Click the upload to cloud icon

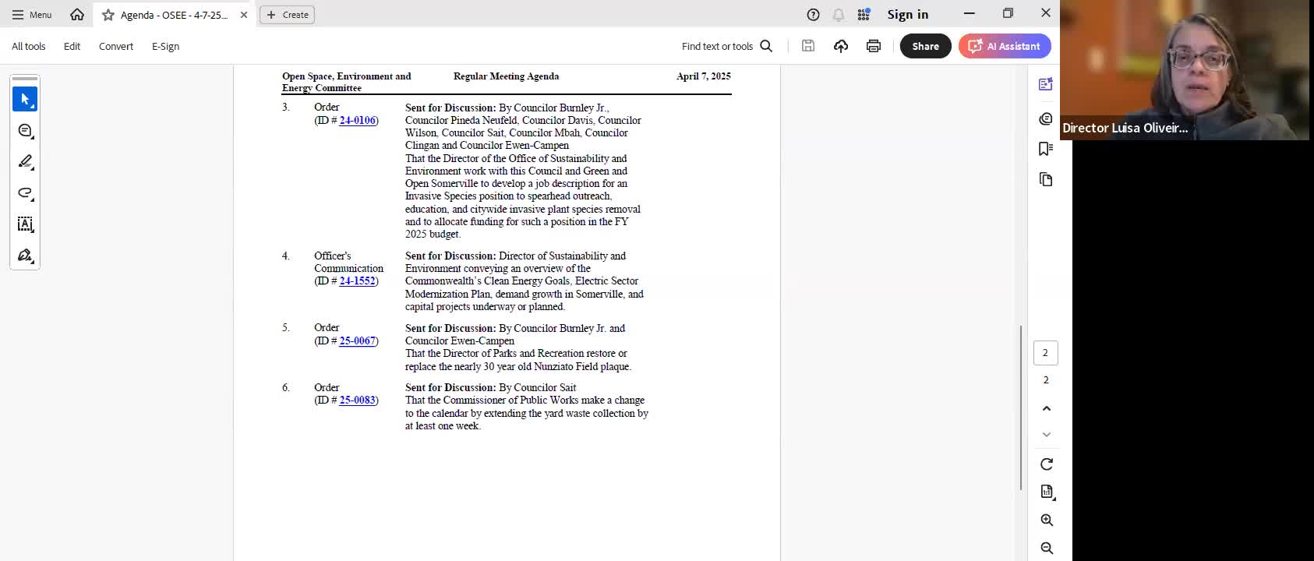(841, 46)
